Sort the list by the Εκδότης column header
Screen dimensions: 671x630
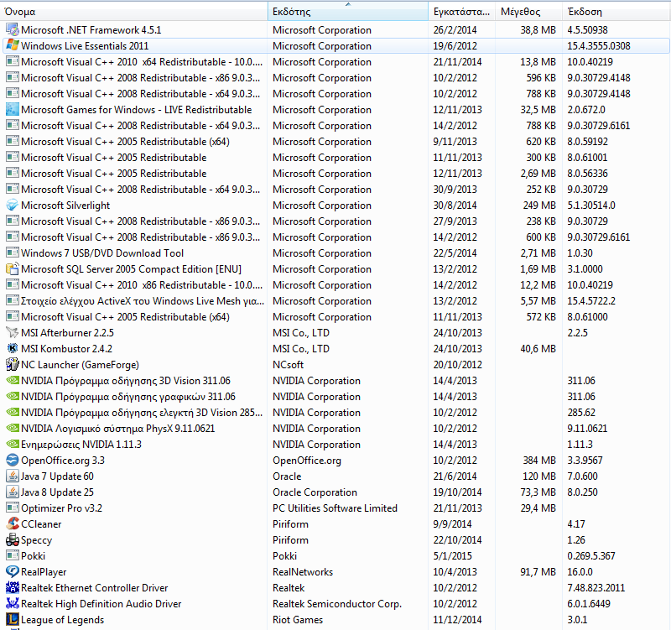[x=348, y=12]
